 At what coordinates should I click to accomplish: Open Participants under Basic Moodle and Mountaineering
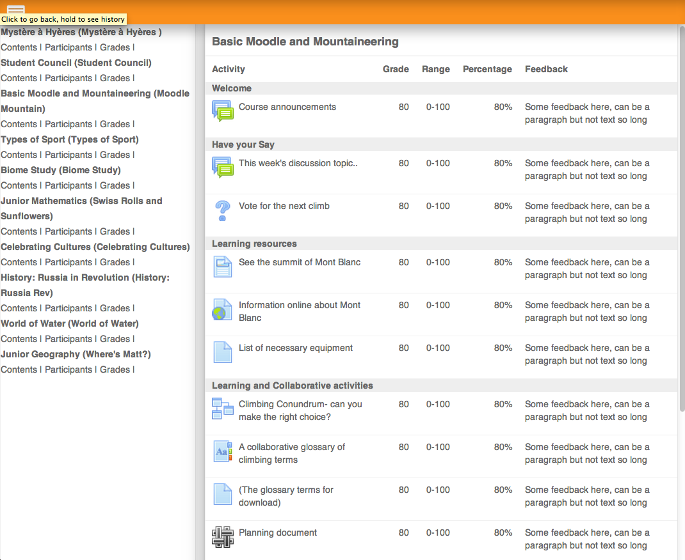coord(68,124)
